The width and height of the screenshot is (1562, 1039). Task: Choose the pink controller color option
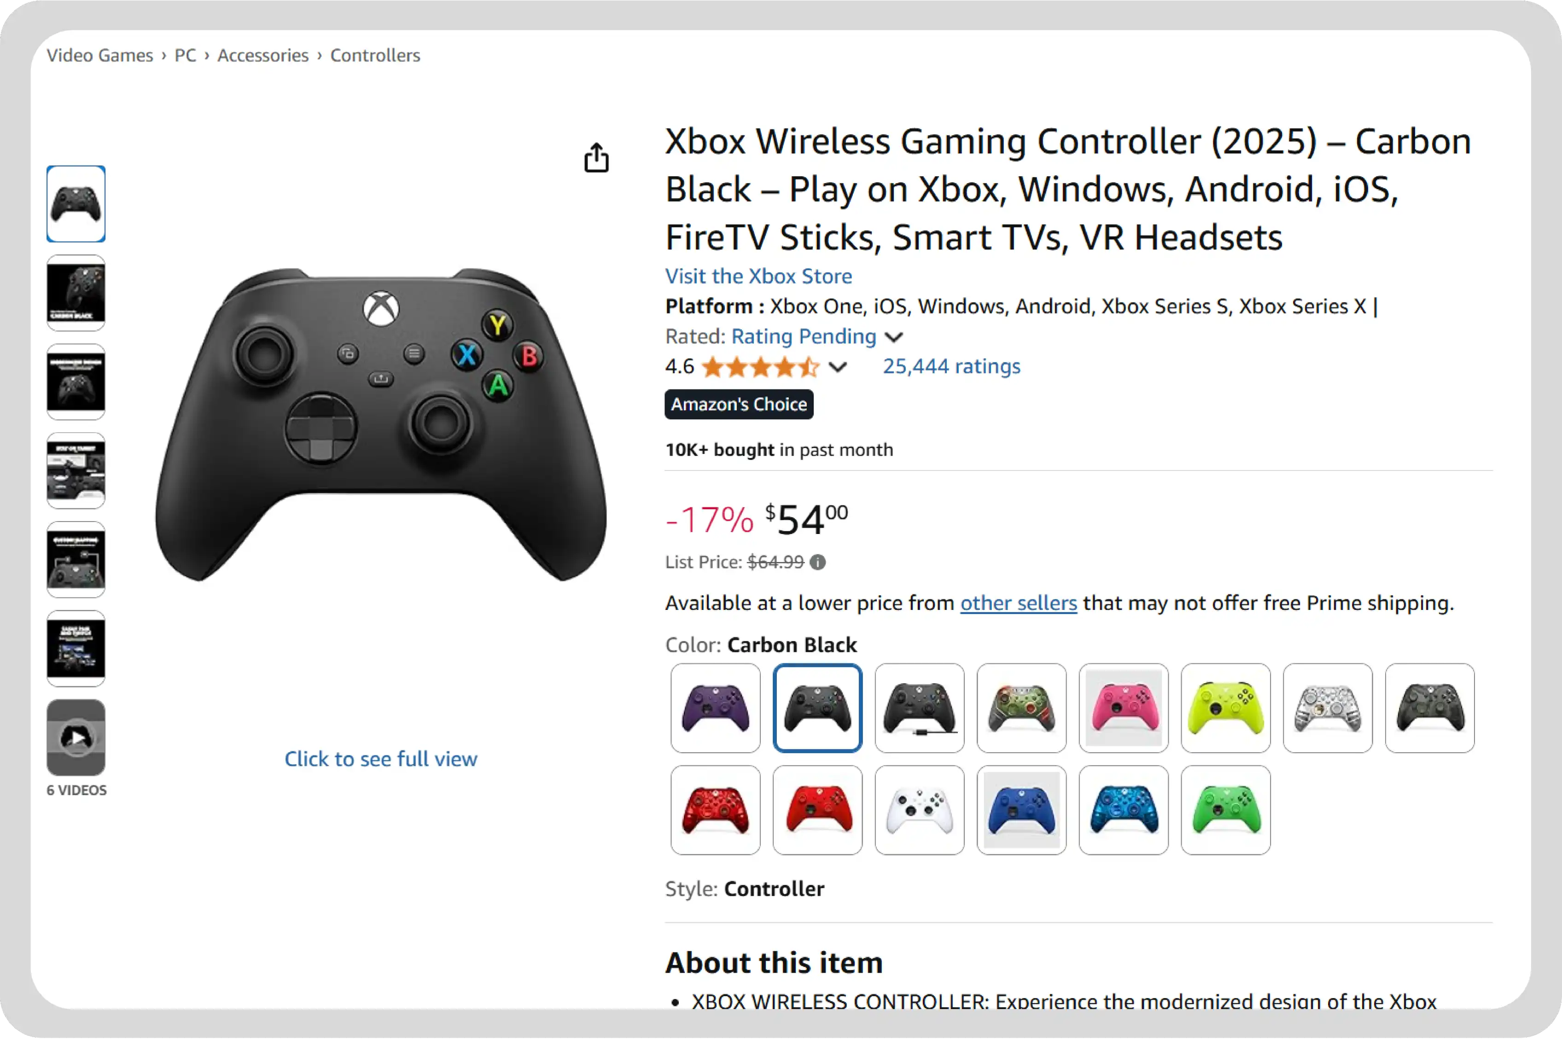[1123, 708]
